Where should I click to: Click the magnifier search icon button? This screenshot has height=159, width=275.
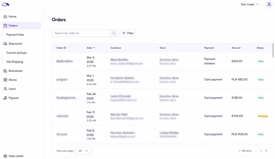[x=114, y=33]
